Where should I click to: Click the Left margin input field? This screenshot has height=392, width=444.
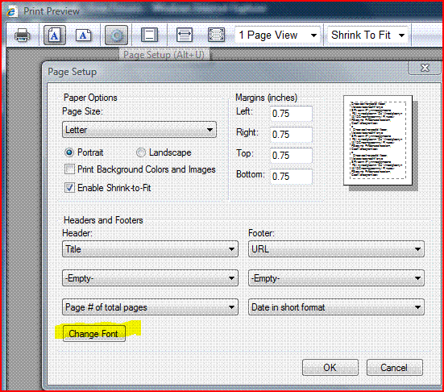point(291,114)
